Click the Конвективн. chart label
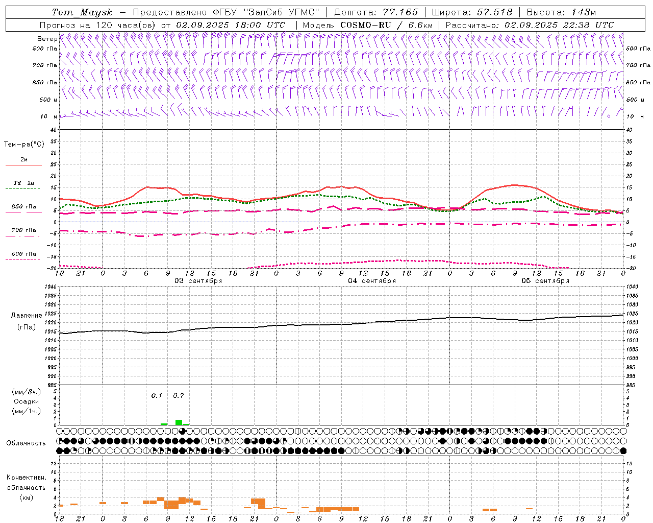 [27, 478]
